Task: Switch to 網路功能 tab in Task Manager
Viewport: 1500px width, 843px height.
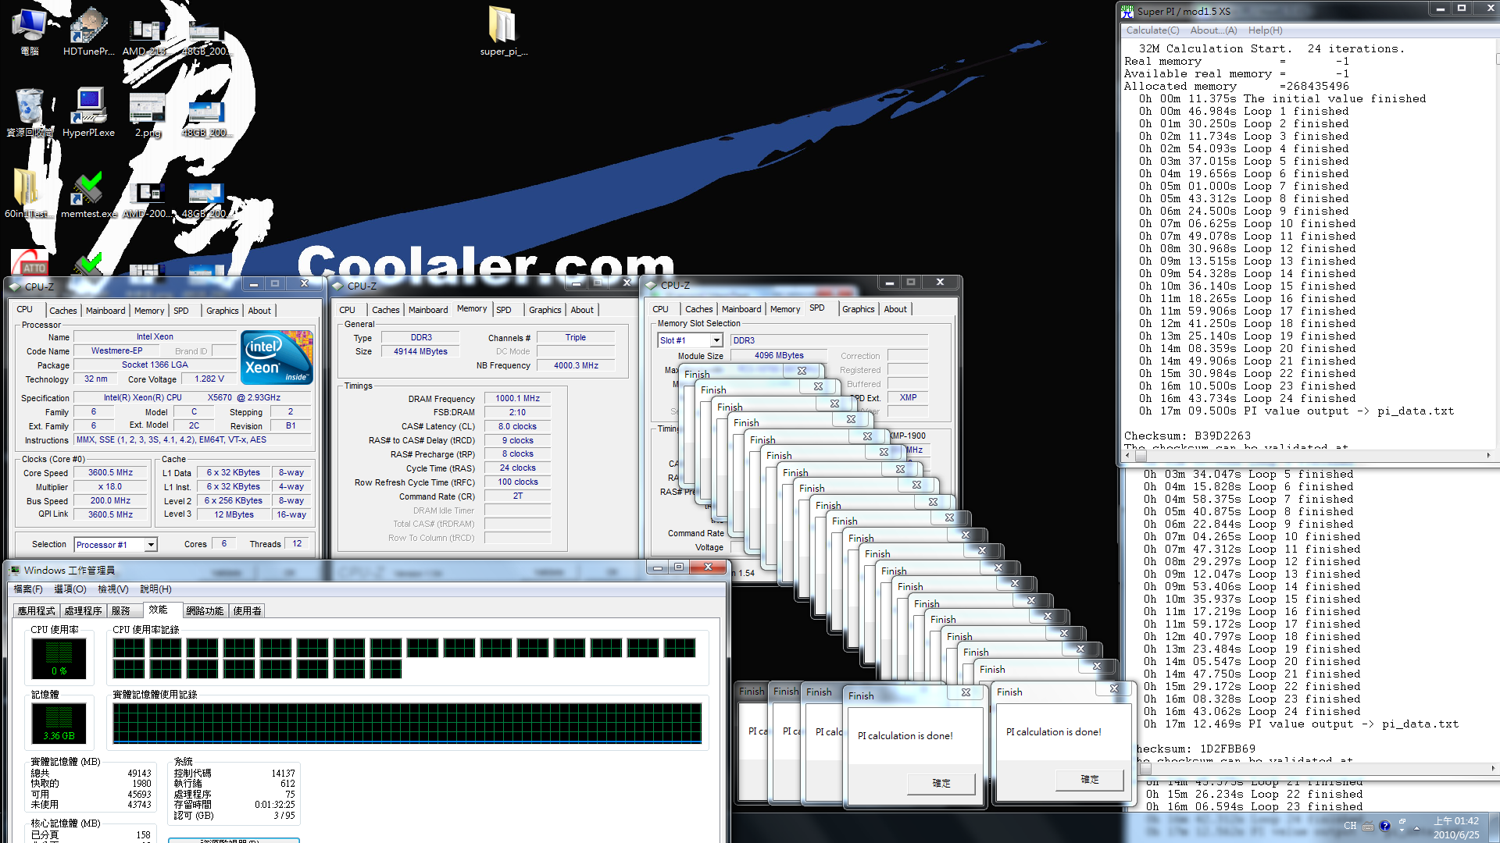Action: click(x=205, y=611)
